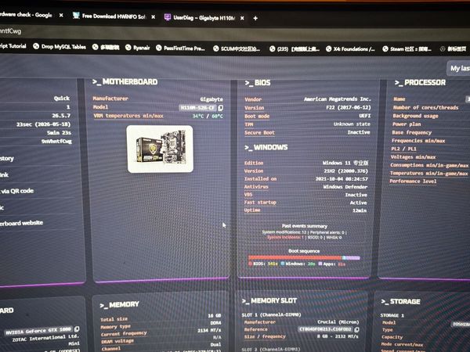The width and height of the screenshot is (470, 352).
Task: Click the processor Power plan label
Action: (407, 124)
